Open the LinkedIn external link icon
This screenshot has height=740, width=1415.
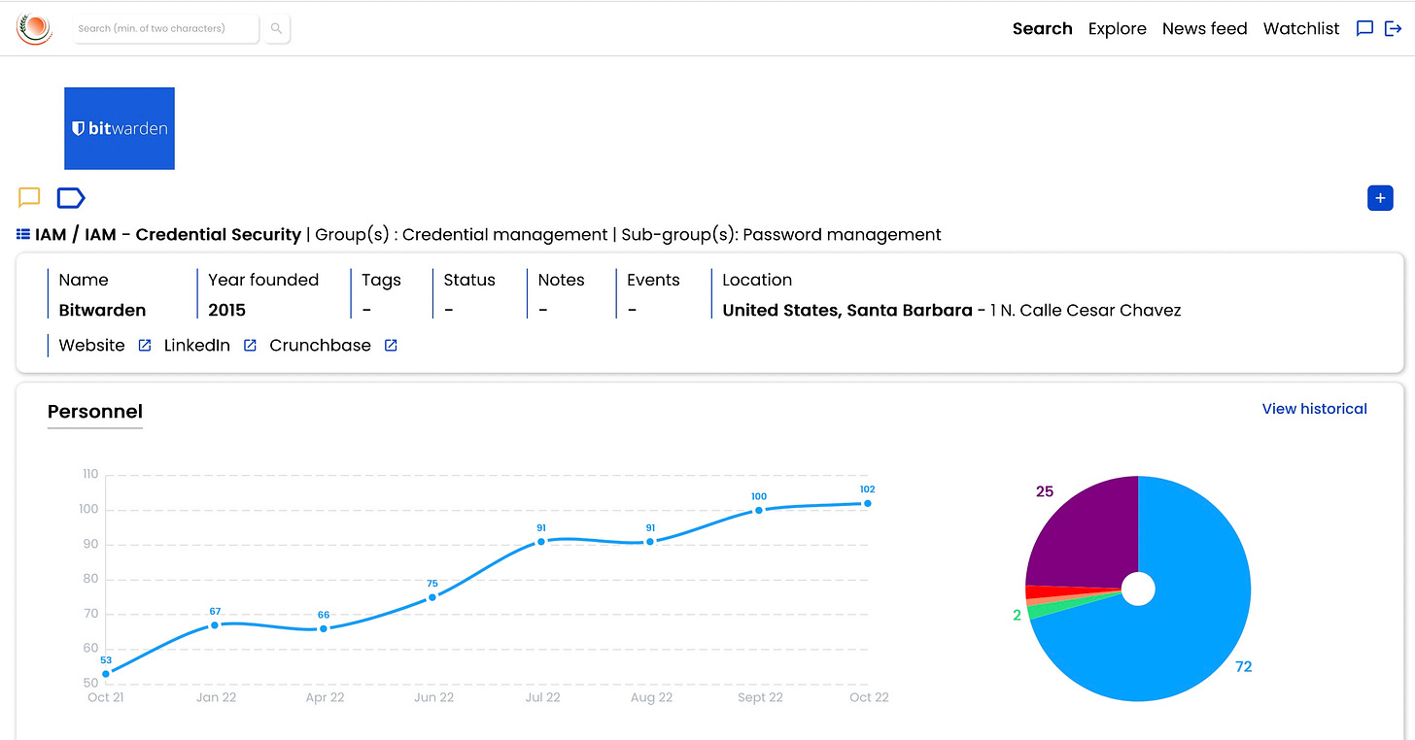[250, 345]
